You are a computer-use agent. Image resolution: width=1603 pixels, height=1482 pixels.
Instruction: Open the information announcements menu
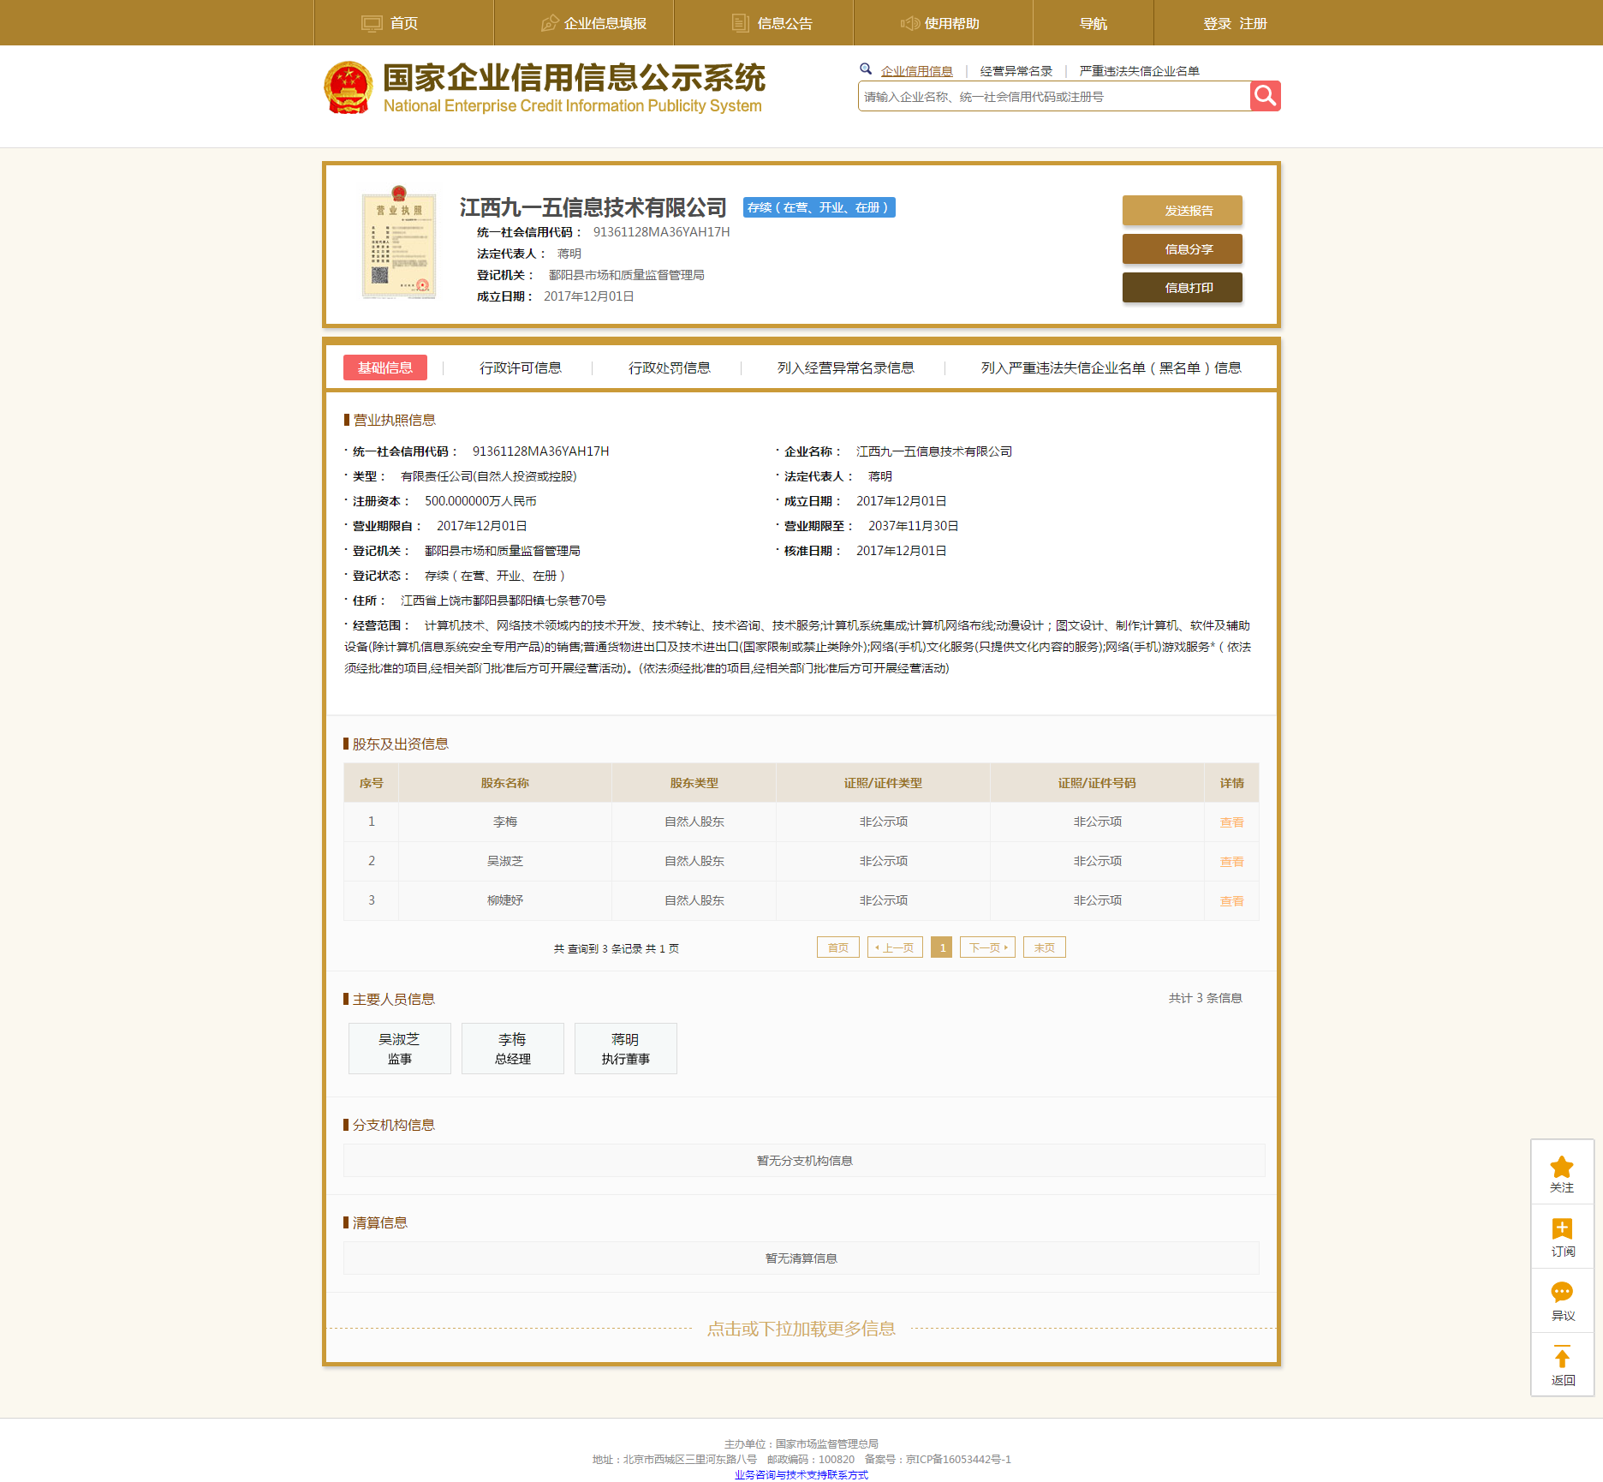(x=773, y=23)
